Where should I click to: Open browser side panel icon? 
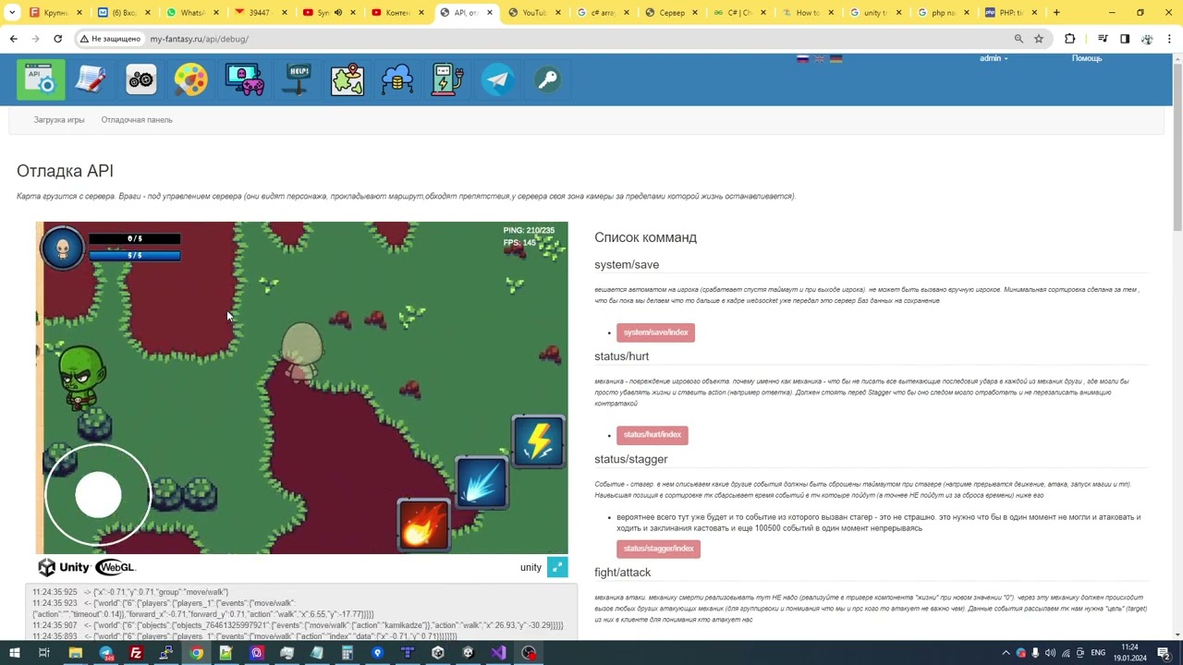tap(1125, 39)
